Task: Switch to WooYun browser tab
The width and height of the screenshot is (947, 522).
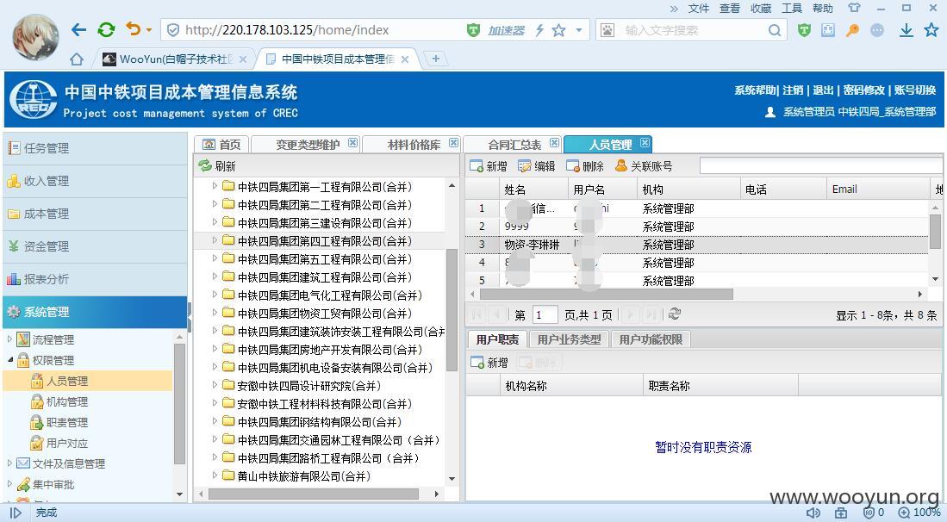Action: pyautogui.click(x=174, y=59)
